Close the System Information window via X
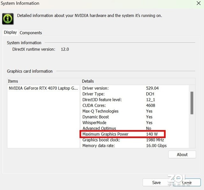The width and height of the screenshot is (204, 190). pyautogui.click(x=199, y=4)
